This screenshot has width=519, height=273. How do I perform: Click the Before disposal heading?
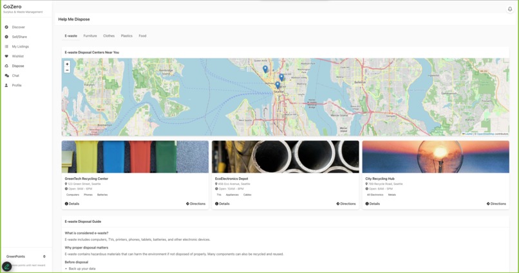click(x=77, y=262)
